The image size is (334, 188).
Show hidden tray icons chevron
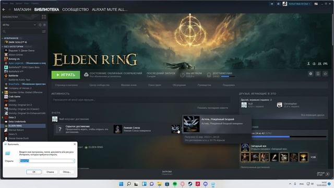(x=290, y=184)
